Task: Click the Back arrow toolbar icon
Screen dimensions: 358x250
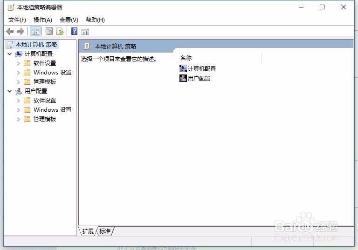Action: 10,31
